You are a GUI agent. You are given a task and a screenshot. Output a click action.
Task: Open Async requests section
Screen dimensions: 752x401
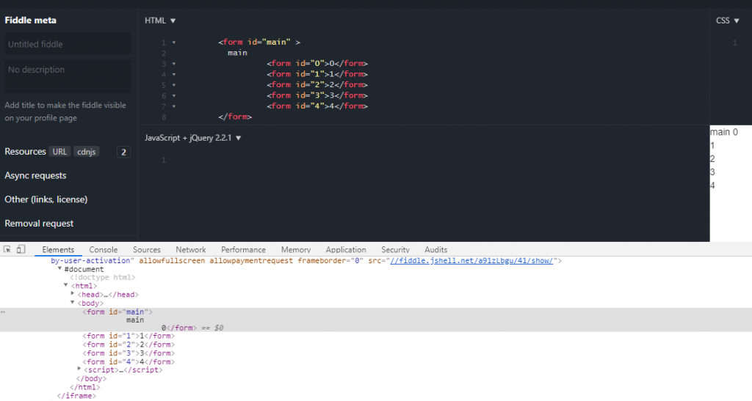click(x=35, y=176)
